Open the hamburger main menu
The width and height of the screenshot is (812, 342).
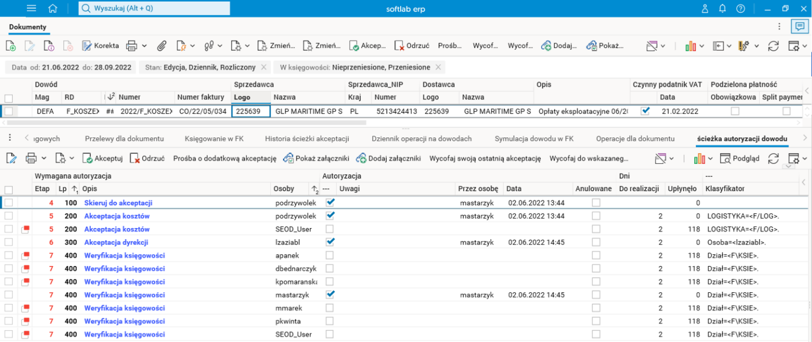(x=32, y=8)
